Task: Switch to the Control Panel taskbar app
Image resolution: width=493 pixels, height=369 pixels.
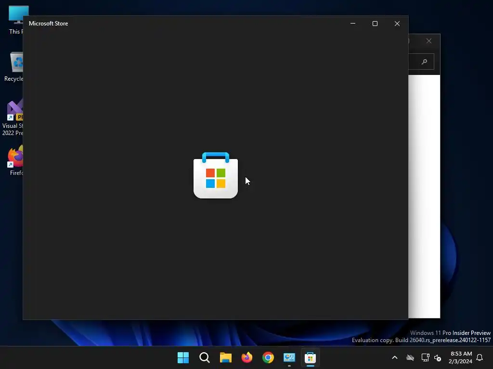Action: point(289,357)
